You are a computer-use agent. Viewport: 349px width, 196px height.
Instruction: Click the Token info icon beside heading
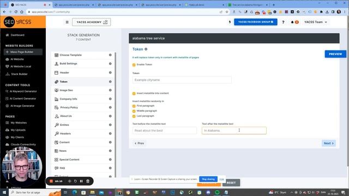[146, 49]
